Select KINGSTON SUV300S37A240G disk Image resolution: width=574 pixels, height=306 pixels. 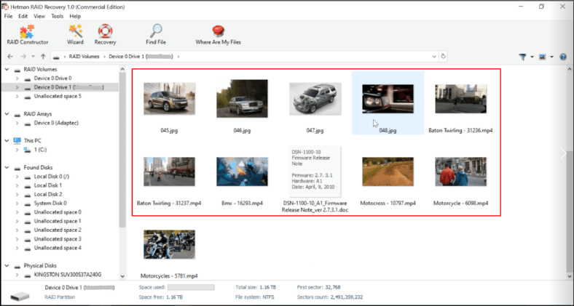67,275
